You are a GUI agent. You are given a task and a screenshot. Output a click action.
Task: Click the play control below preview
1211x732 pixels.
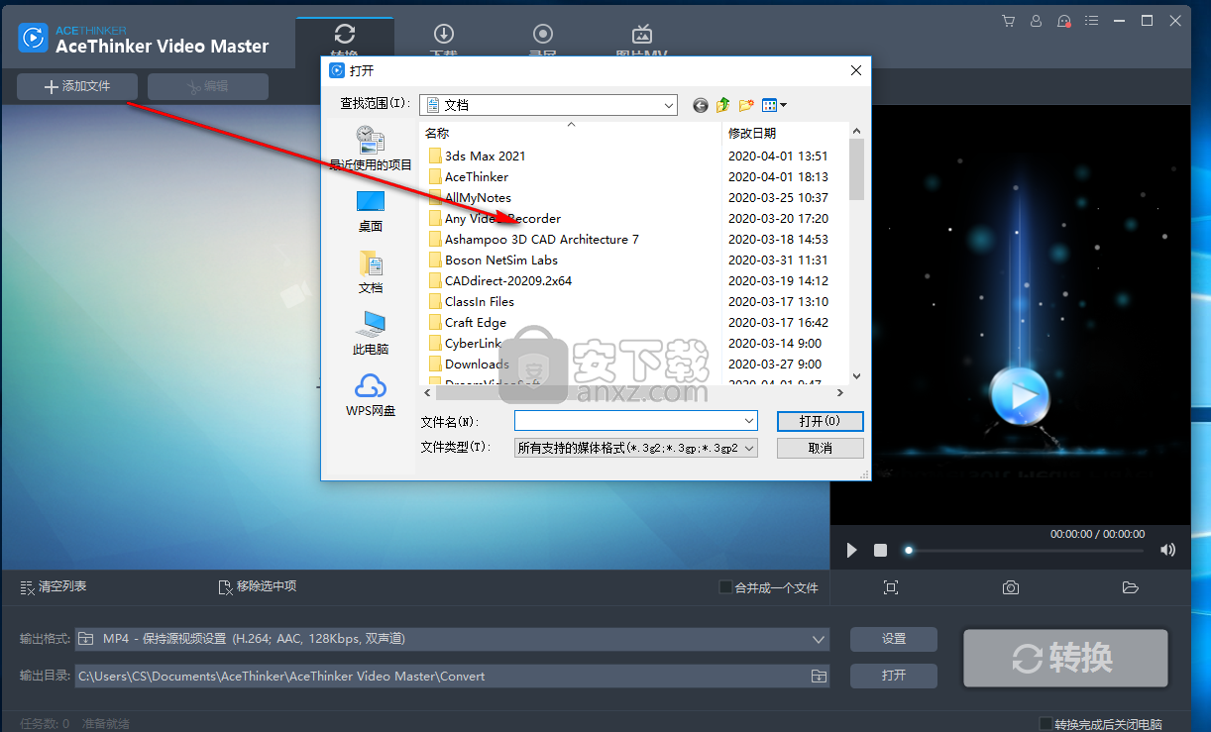click(851, 550)
